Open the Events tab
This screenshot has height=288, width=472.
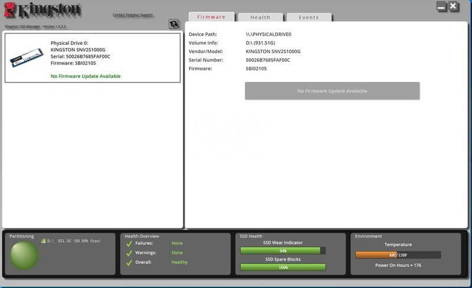click(309, 18)
